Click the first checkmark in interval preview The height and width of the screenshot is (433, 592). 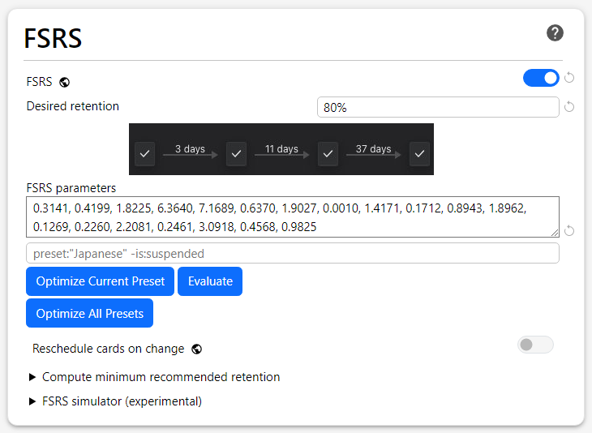(144, 153)
